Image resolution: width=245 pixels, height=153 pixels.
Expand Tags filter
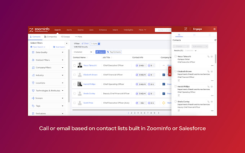click(x=47, y=106)
